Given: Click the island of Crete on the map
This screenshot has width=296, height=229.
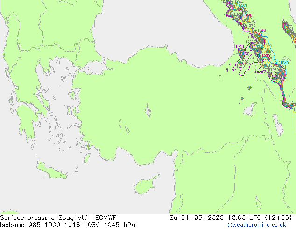Looking at the screenshot, I should pyautogui.click(x=51, y=171).
